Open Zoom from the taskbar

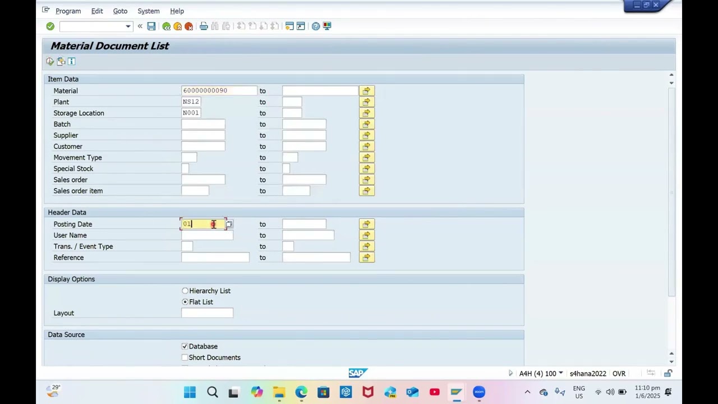(x=479, y=392)
